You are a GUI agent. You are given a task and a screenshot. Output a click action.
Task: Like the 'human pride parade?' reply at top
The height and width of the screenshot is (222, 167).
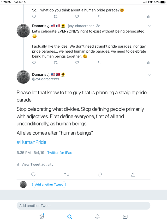(77, 16)
